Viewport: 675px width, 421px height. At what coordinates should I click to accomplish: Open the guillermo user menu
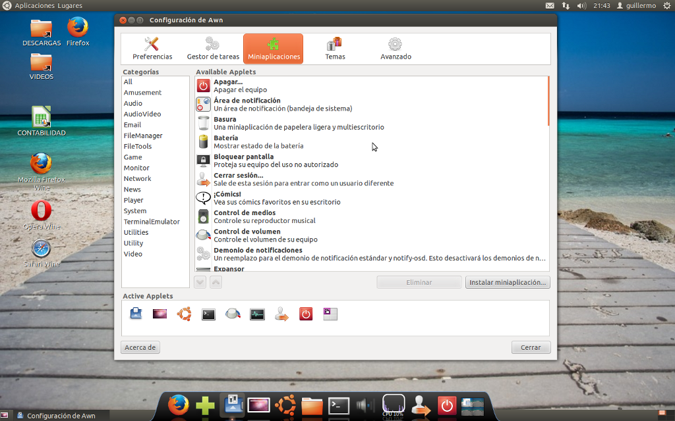(636, 5)
